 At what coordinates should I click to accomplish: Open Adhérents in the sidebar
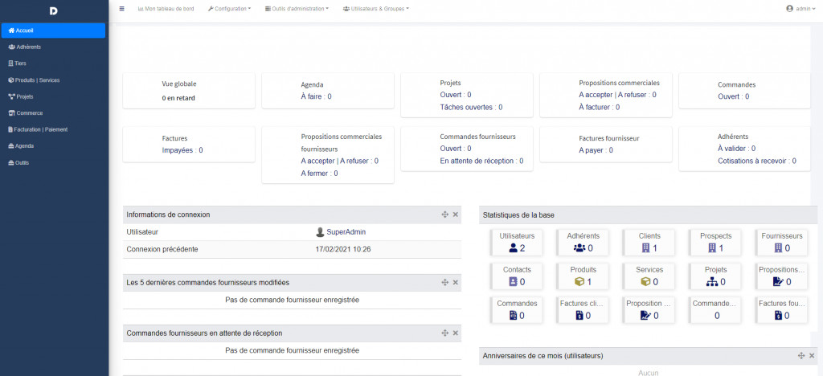click(29, 47)
